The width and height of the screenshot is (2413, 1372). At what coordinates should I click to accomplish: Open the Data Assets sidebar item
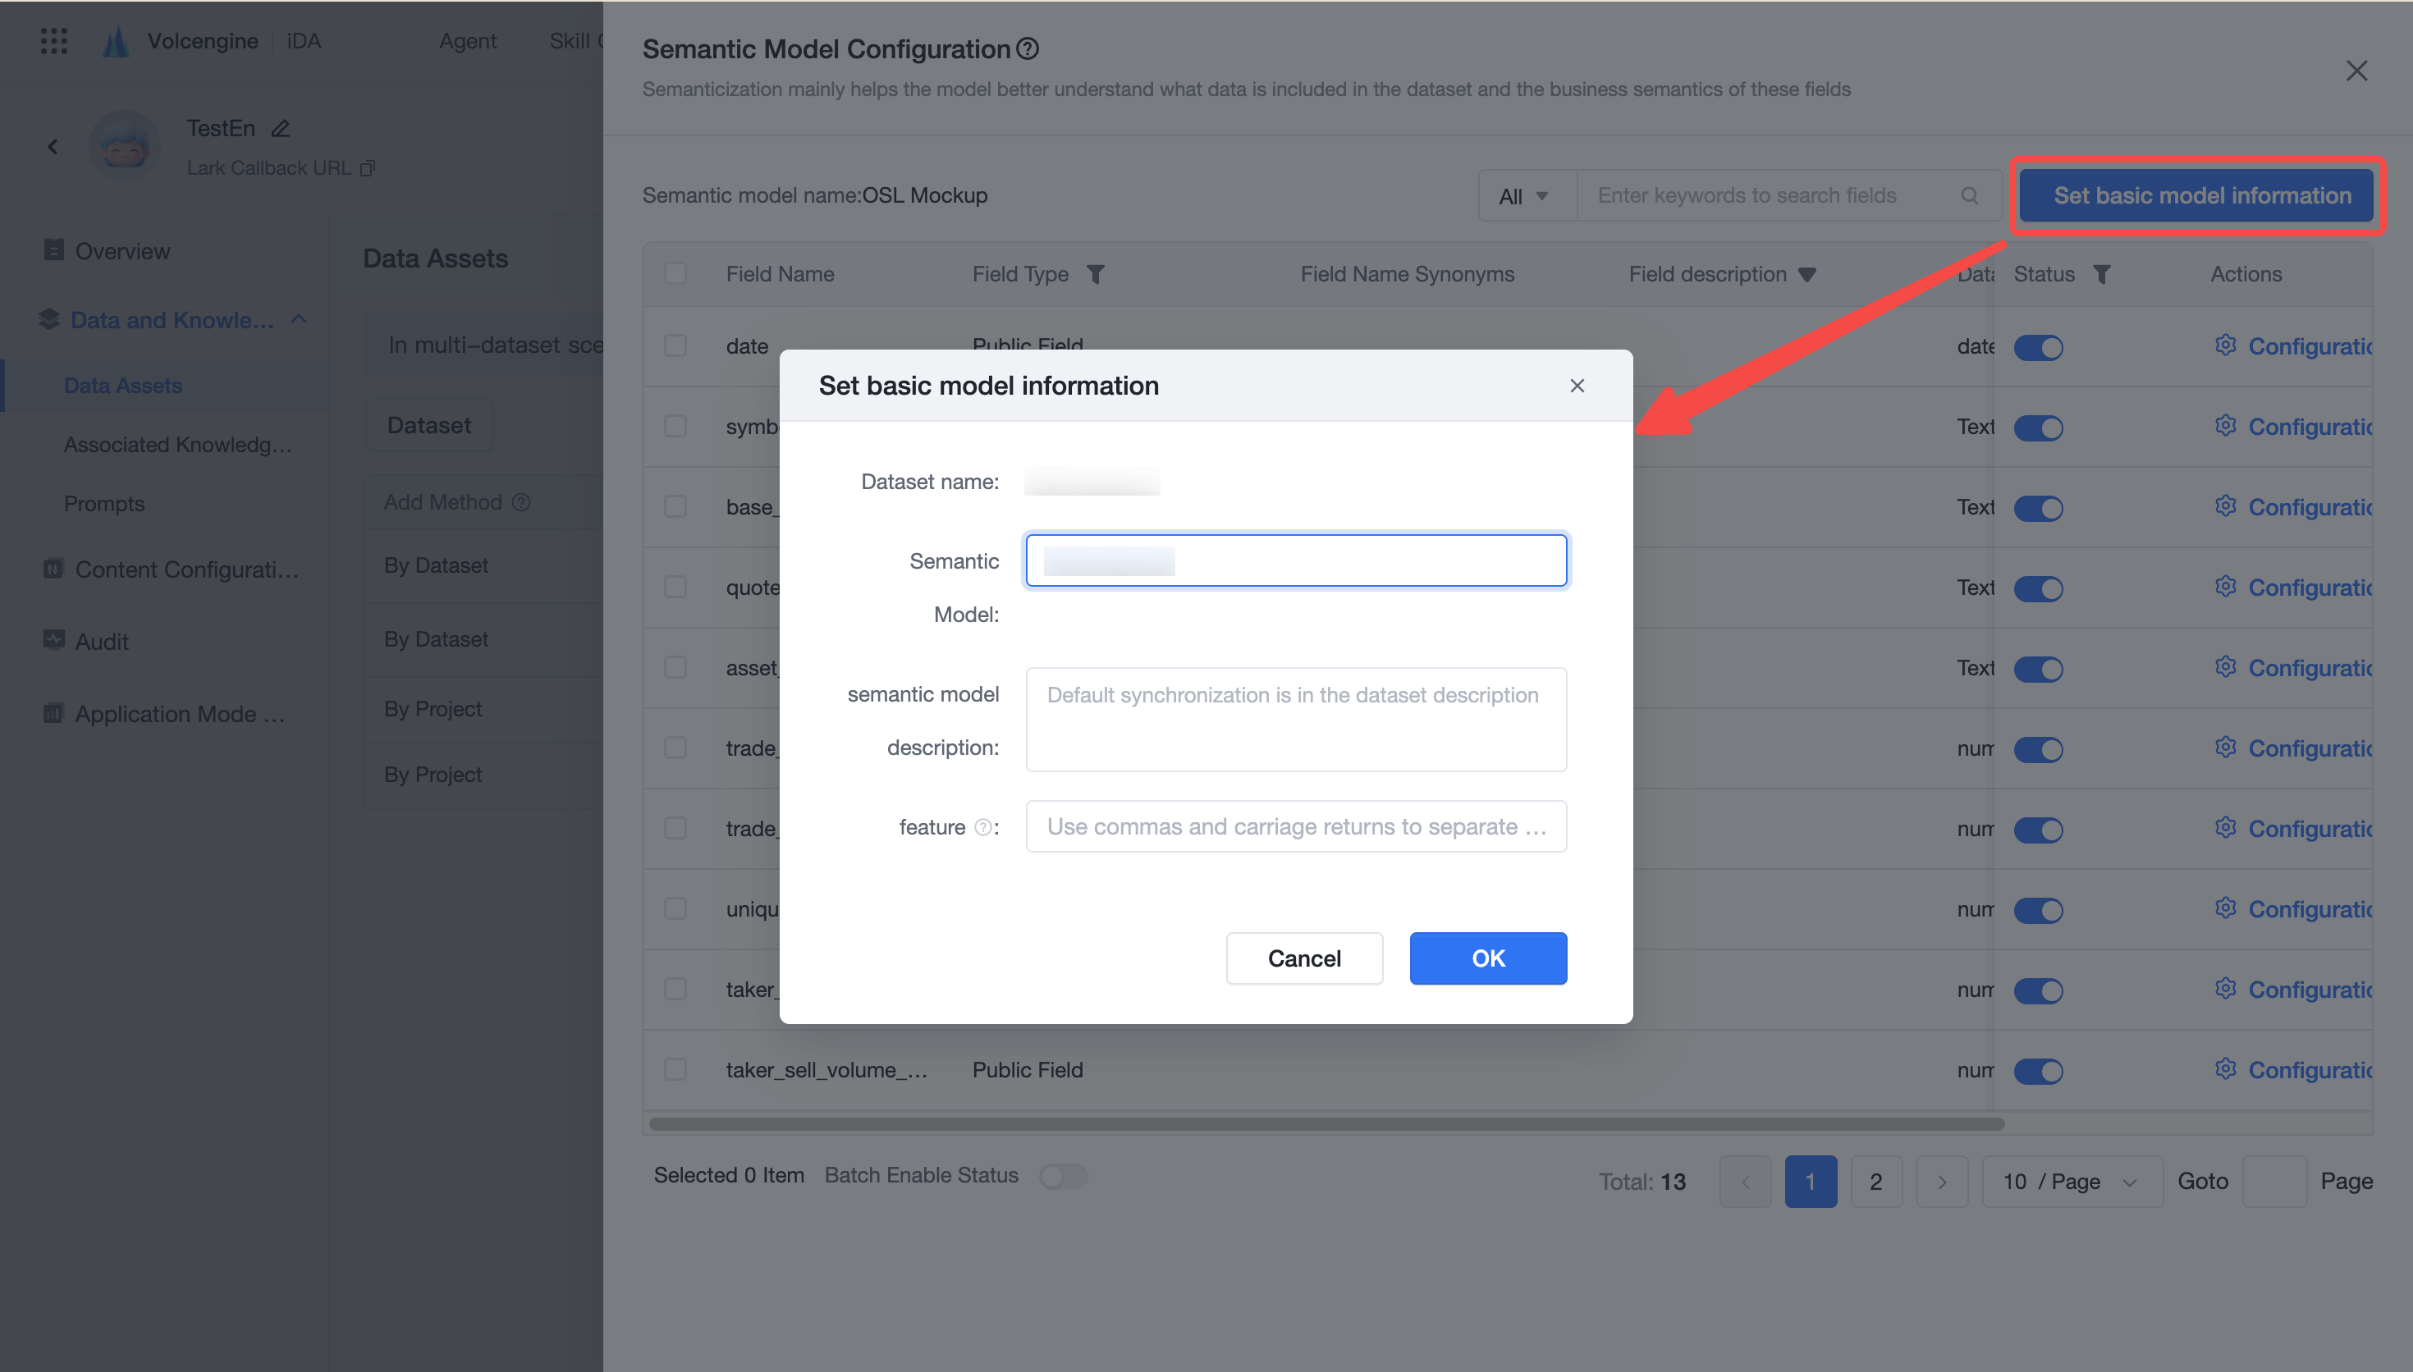coord(122,386)
